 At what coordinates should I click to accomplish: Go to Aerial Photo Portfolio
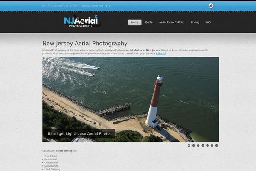pyautogui.click(x=172, y=22)
